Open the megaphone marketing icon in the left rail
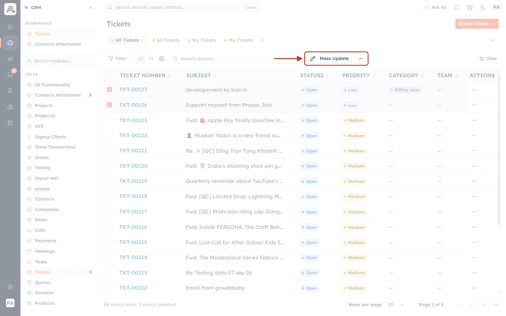 click(x=10, y=59)
